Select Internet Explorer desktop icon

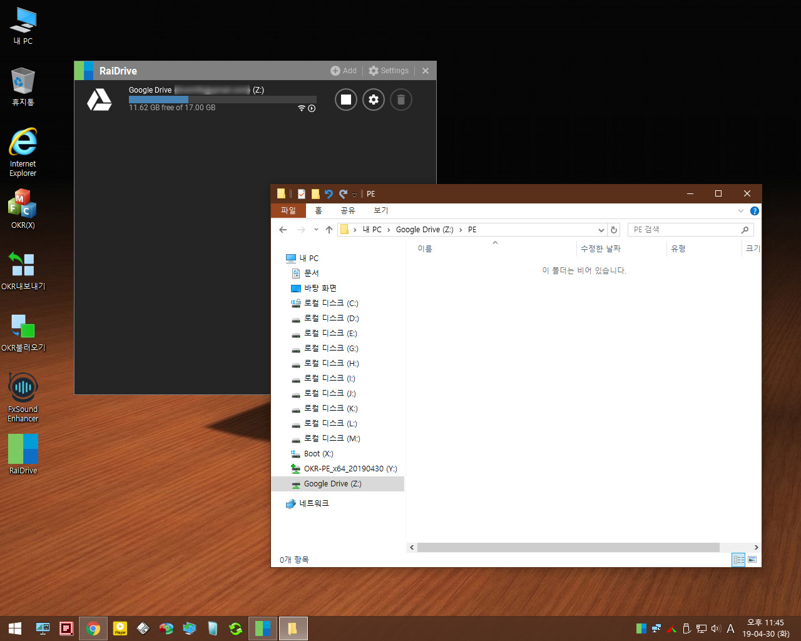(x=23, y=153)
